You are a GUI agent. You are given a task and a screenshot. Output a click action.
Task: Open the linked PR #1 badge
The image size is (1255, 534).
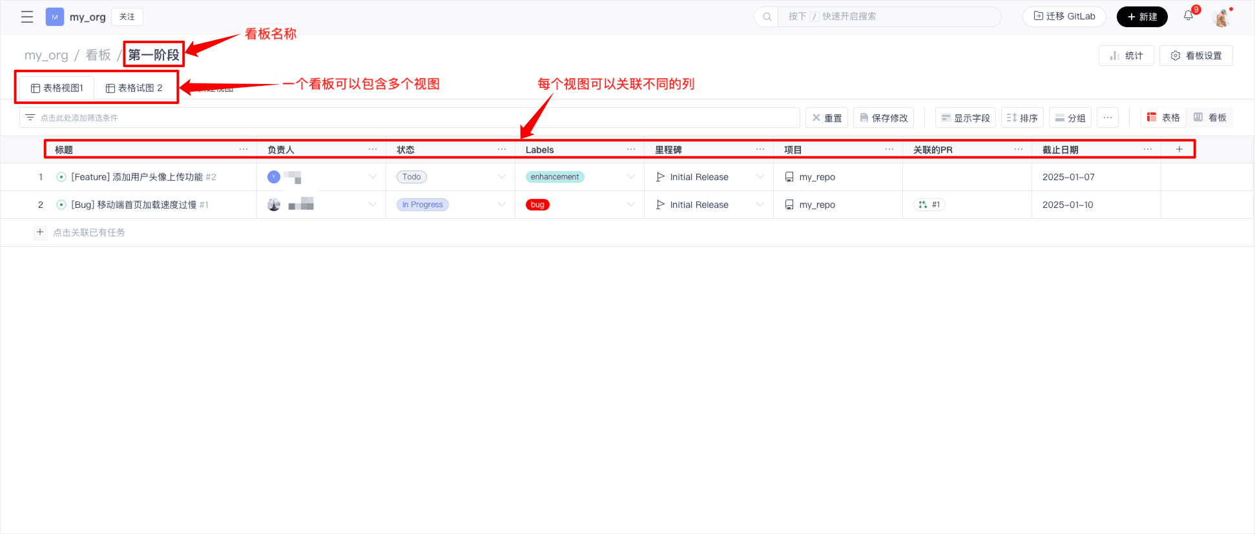point(929,205)
